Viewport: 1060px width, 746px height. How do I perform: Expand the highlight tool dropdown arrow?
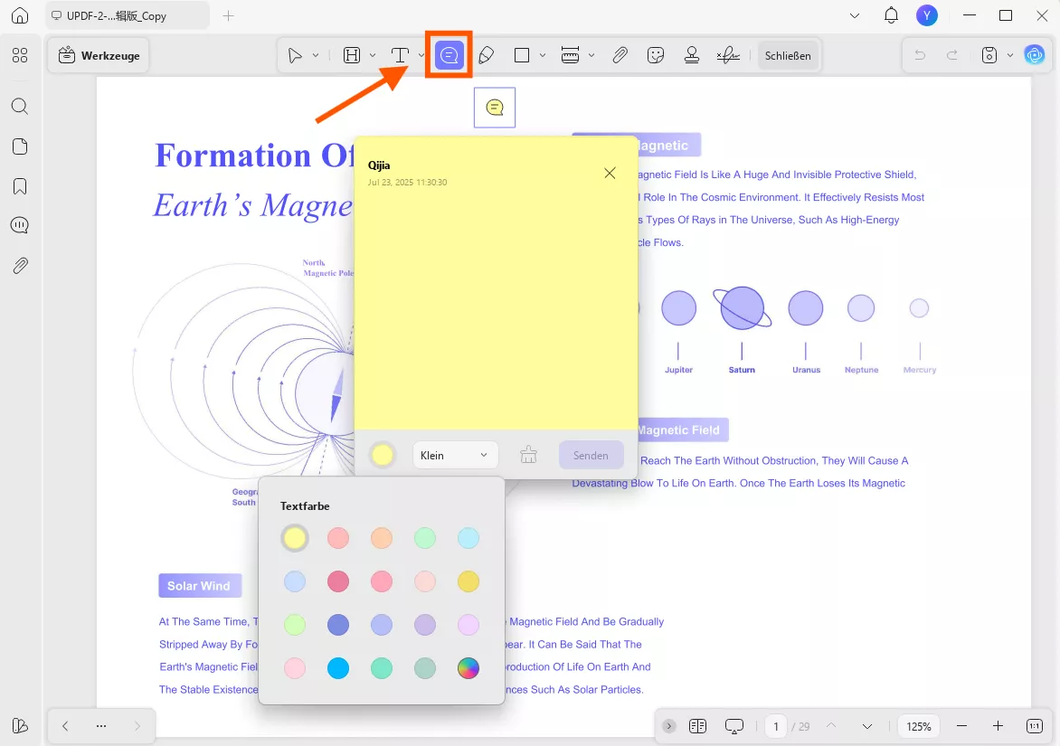coord(373,55)
